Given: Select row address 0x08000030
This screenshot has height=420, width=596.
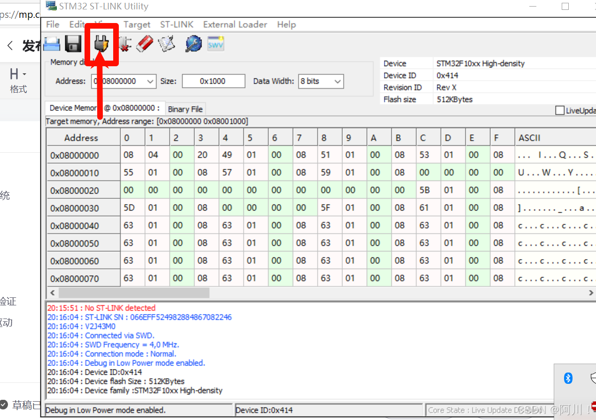Looking at the screenshot, I should (83, 208).
